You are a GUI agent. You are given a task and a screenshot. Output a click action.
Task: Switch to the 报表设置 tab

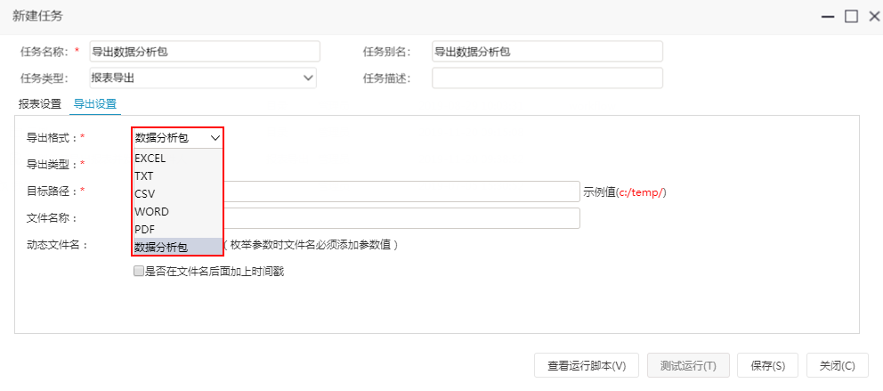[x=39, y=104]
